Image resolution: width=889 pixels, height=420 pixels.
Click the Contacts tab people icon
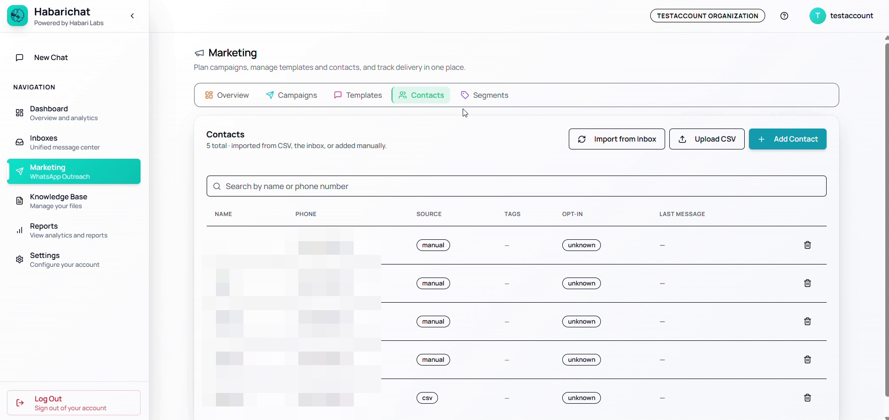click(403, 95)
